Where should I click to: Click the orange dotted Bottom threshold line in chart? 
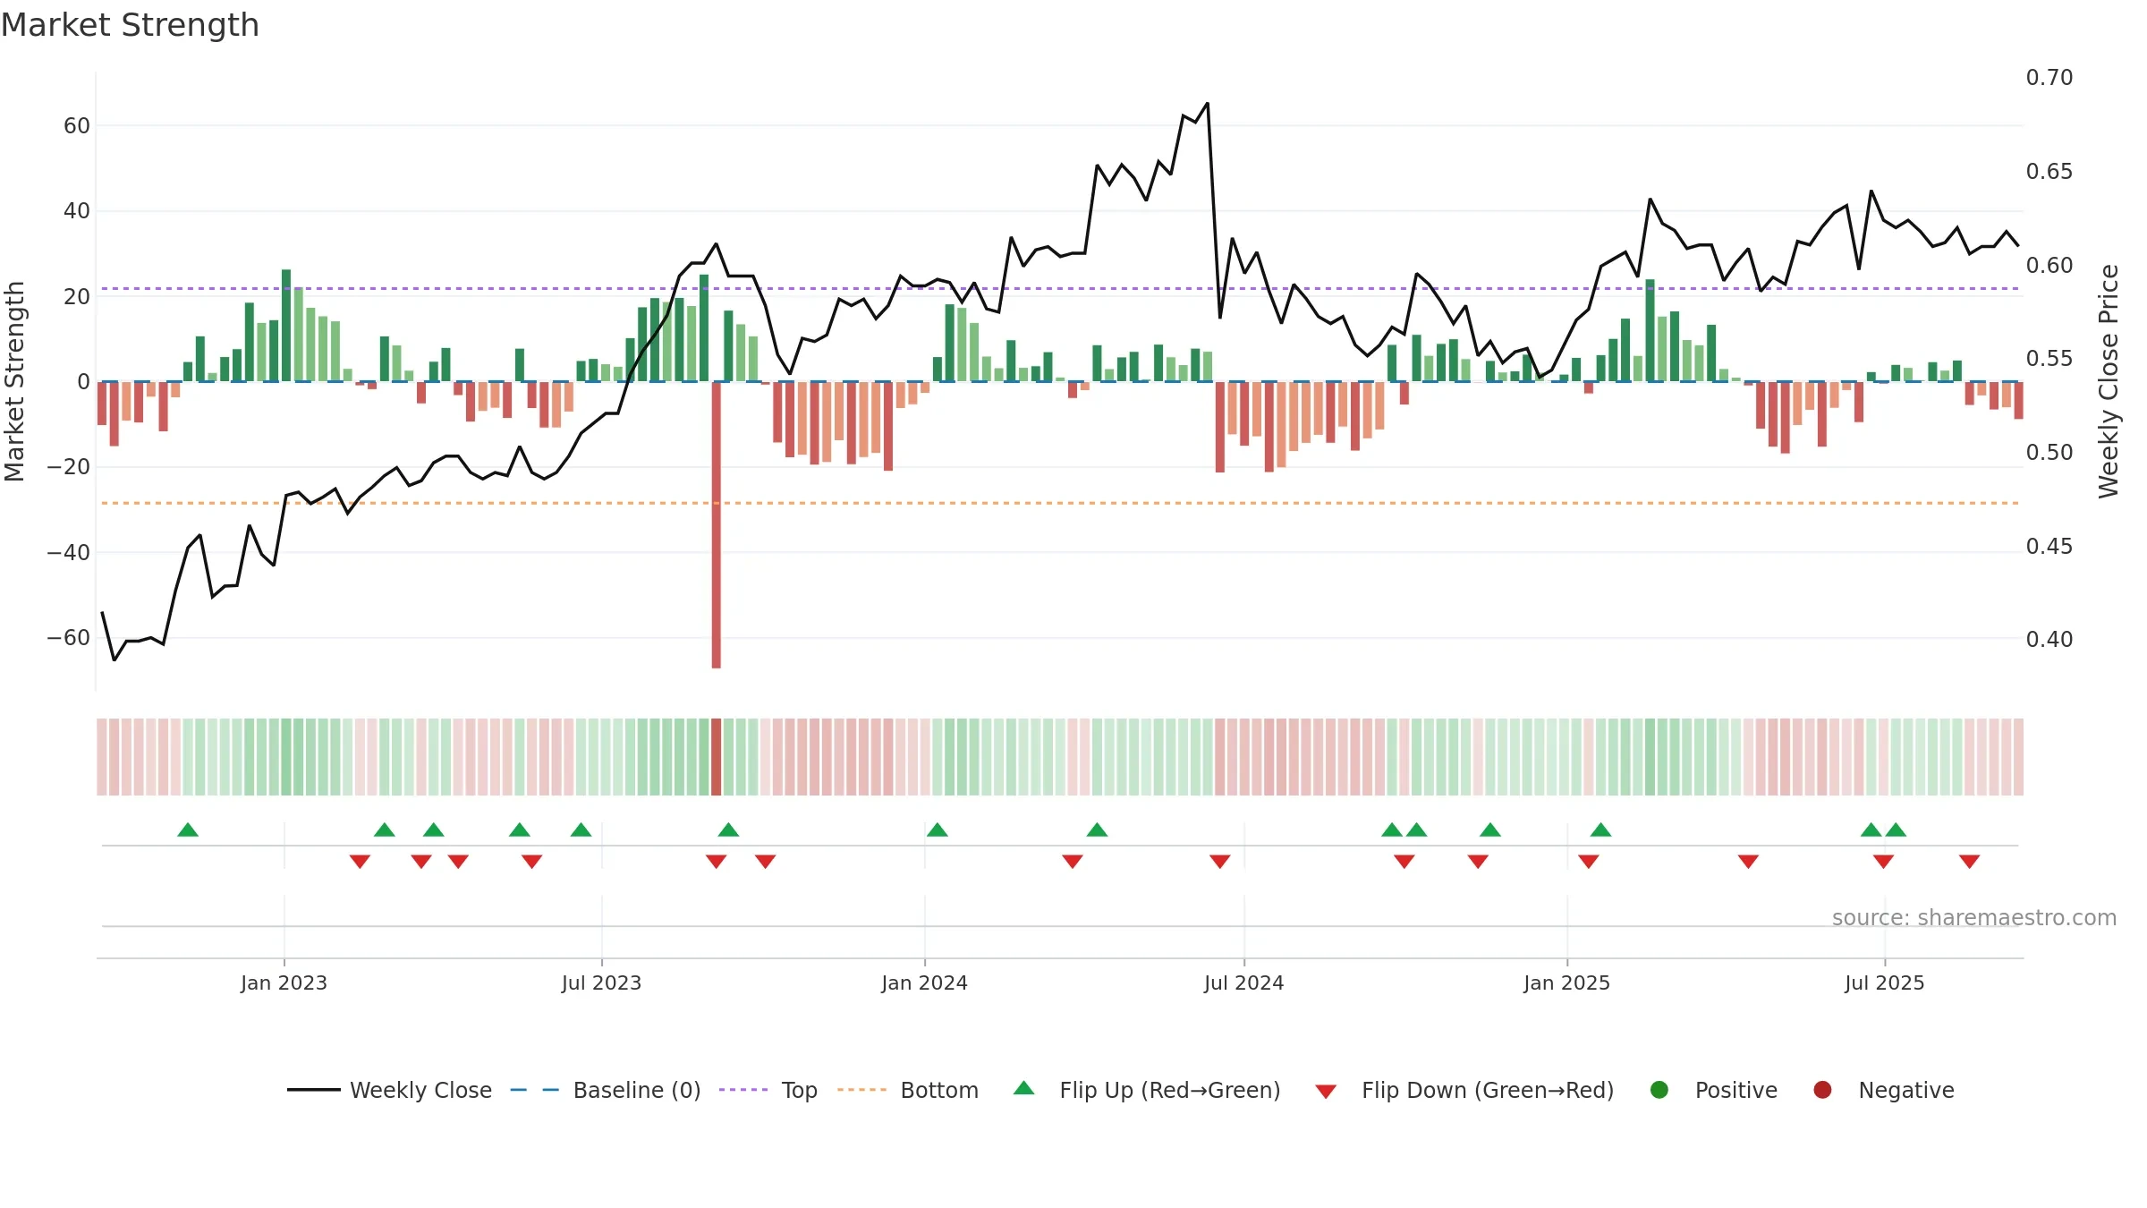point(1060,504)
